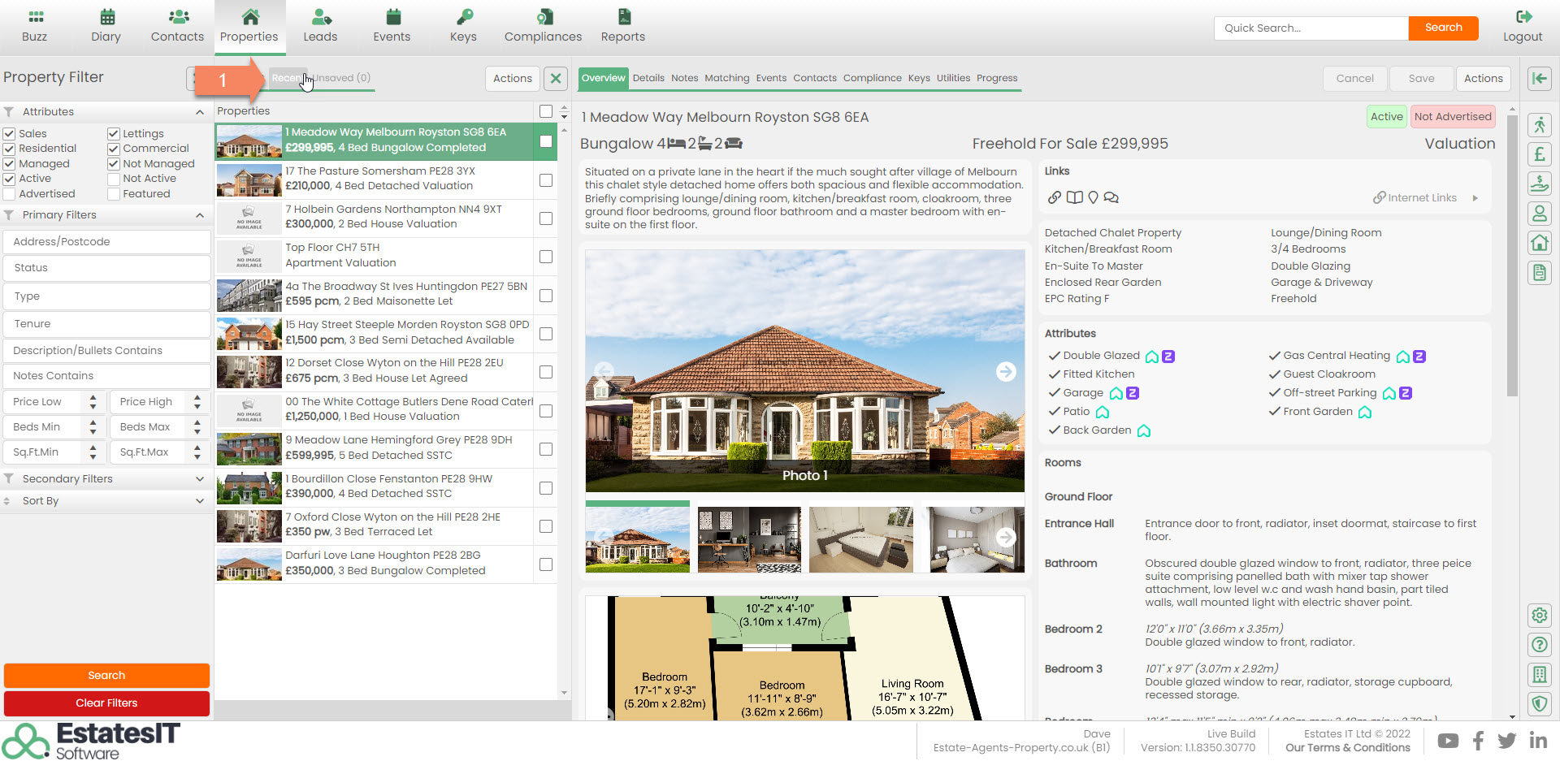Enable the Featured checkbox
This screenshot has width=1560, height=761.
click(114, 194)
